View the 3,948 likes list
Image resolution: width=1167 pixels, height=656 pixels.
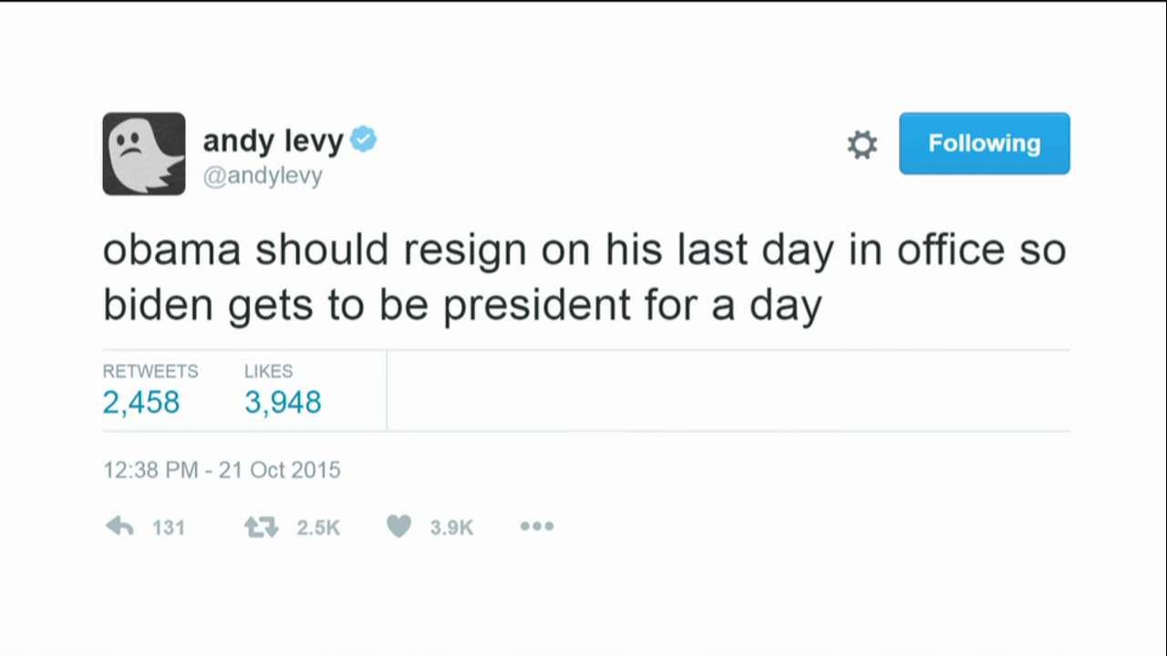point(283,402)
